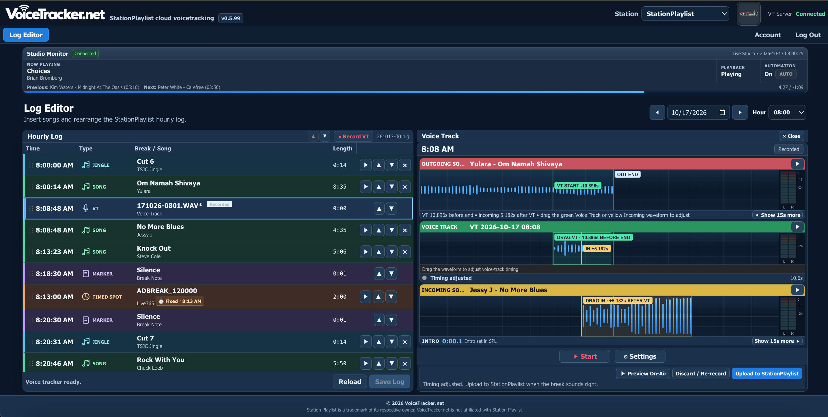Image resolution: width=828 pixels, height=417 pixels.
Task: Close the Voice Track panel
Action: [791, 136]
